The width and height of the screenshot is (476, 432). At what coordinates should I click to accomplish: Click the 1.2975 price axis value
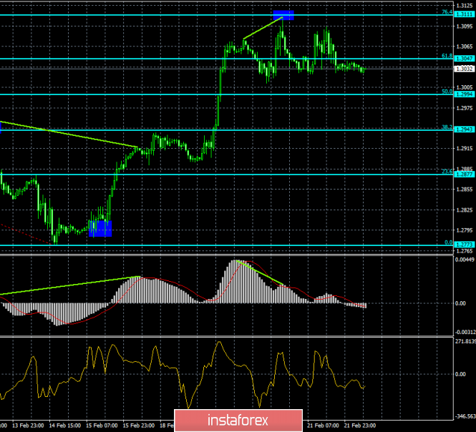[465, 108]
